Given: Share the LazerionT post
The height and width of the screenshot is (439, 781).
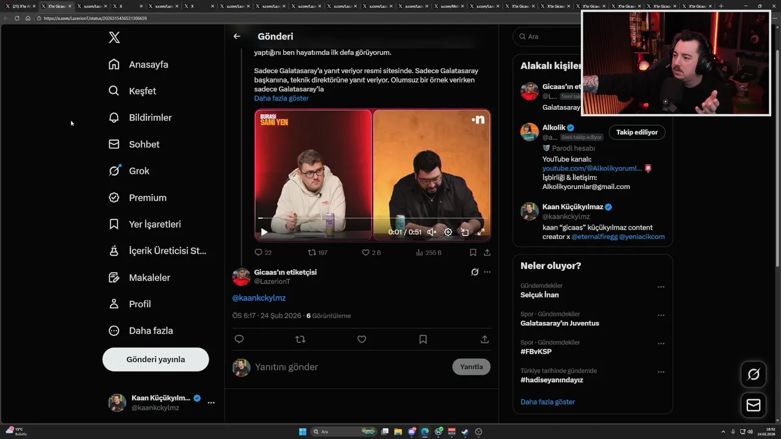Looking at the screenshot, I should 484,339.
